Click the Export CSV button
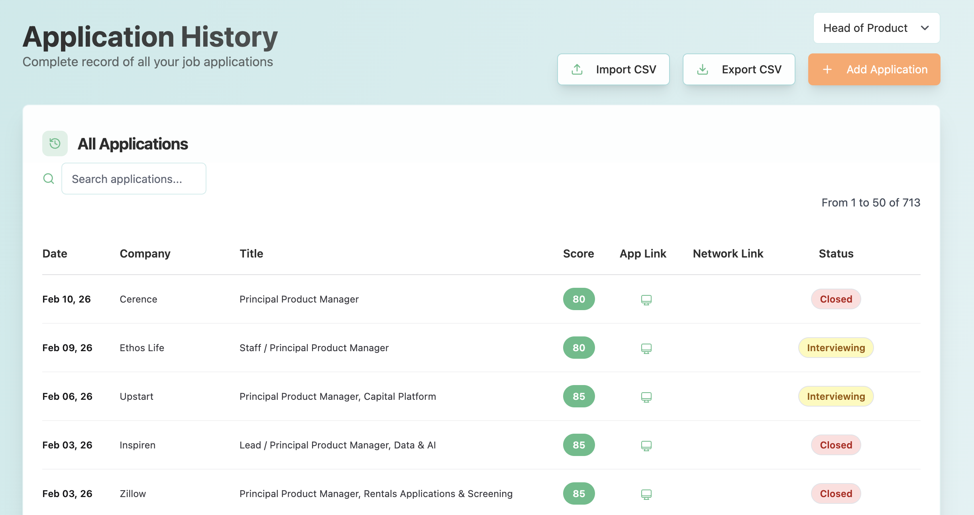 click(x=739, y=69)
